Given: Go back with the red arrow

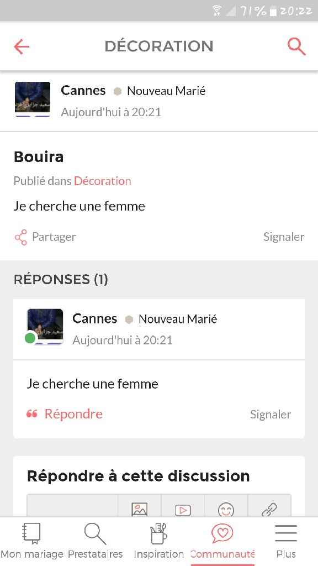Looking at the screenshot, I should [x=22, y=46].
